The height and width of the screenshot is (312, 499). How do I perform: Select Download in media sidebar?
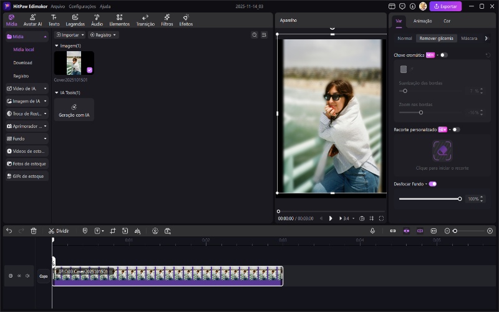coord(22,63)
